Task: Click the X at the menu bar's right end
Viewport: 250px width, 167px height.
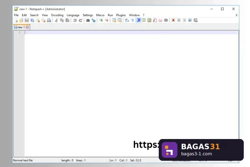Action: coord(236,15)
